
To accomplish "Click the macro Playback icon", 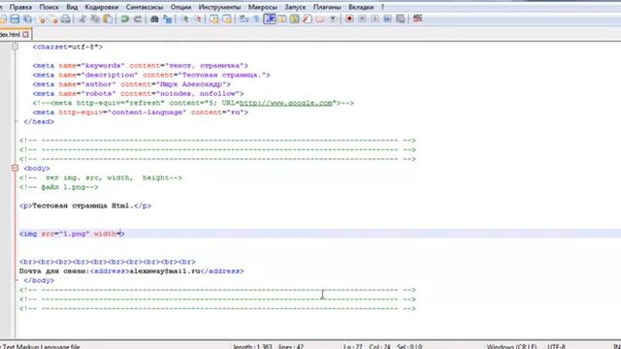I will 375,18.
